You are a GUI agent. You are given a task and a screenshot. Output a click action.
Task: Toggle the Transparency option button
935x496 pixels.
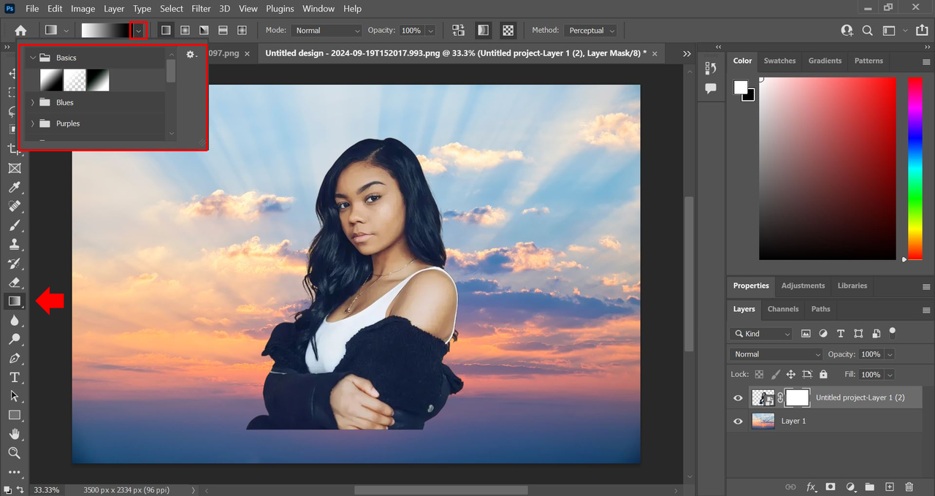coord(508,31)
